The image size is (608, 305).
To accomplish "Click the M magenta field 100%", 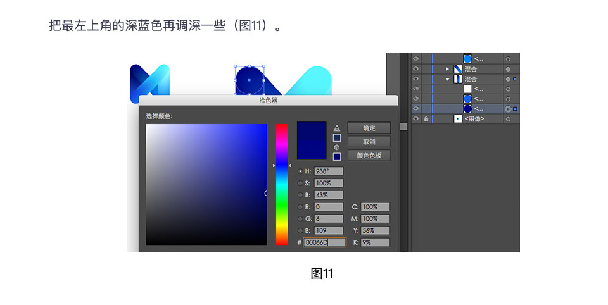I will (x=375, y=219).
